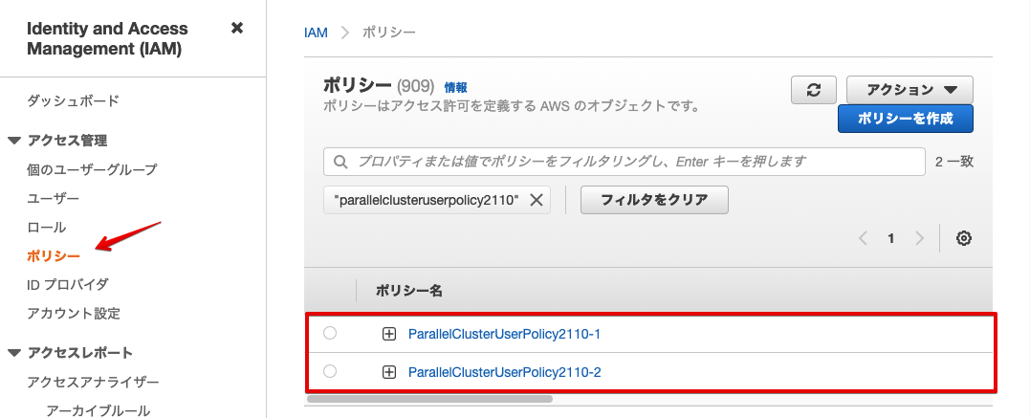Open the アクション dropdown menu
Screen dimensions: 1030x418
click(x=909, y=90)
